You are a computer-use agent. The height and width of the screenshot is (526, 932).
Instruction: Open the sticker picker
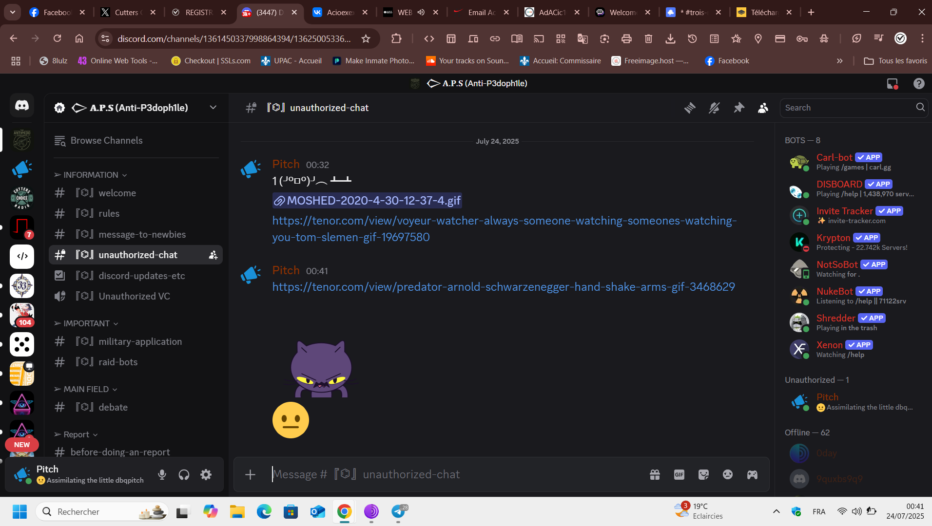(703, 474)
